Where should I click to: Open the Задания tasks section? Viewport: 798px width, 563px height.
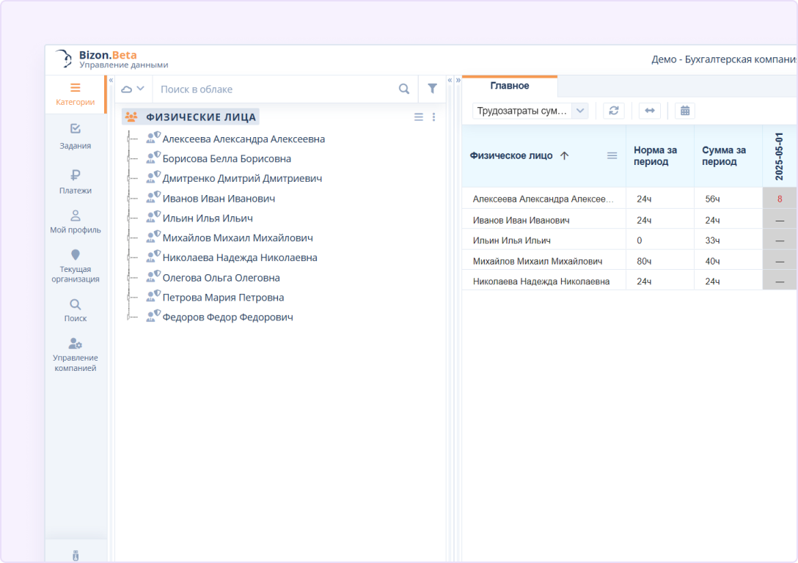pos(75,136)
